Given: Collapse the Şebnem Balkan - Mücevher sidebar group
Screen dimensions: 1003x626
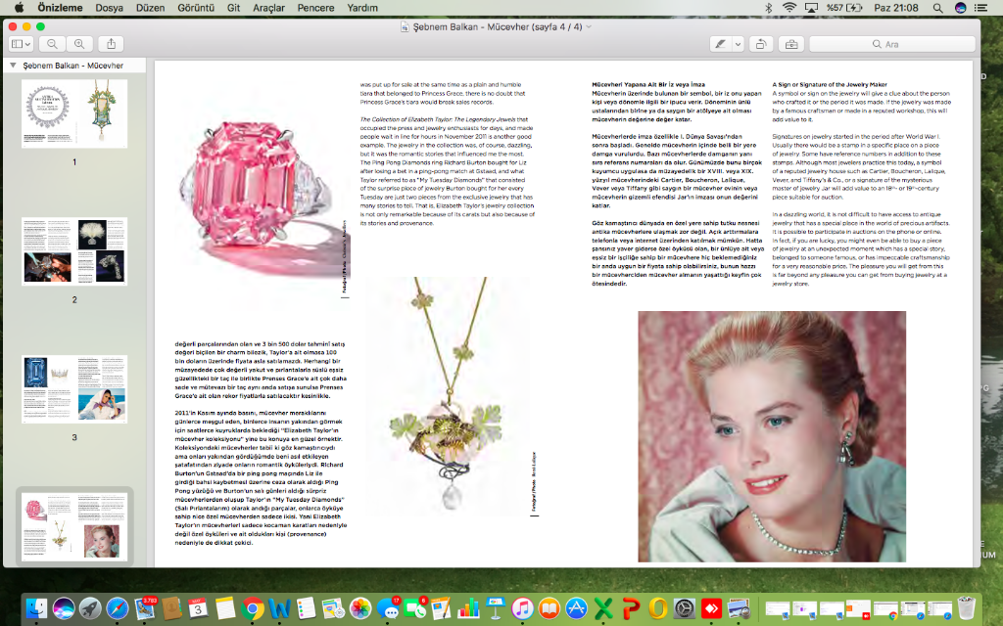Looking at the screenshot, I should [x=12, y=66].
